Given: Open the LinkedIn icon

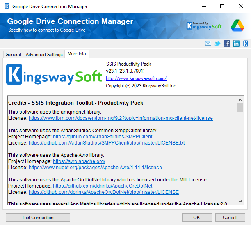Looking at the screenshot, I should click(236, 44).
